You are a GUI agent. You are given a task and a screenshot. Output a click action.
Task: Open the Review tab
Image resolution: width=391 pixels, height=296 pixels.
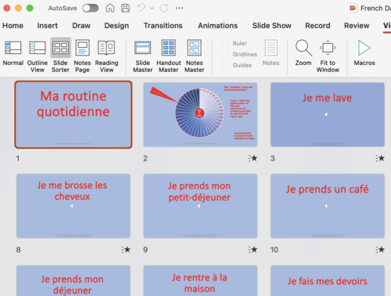click(357, 26)
